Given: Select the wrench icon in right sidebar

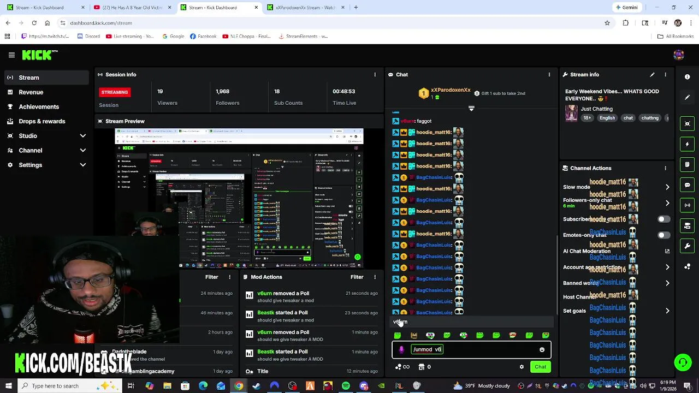Looking at the screenshot, I should pyautogui.click(x=688, y=246).
